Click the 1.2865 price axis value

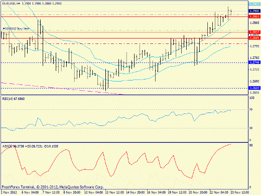(254, 23)
